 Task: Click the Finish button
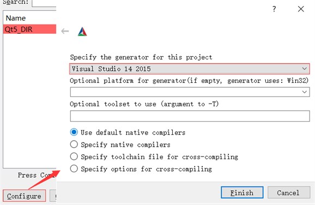pyautogui.click(x=242, y=192)
